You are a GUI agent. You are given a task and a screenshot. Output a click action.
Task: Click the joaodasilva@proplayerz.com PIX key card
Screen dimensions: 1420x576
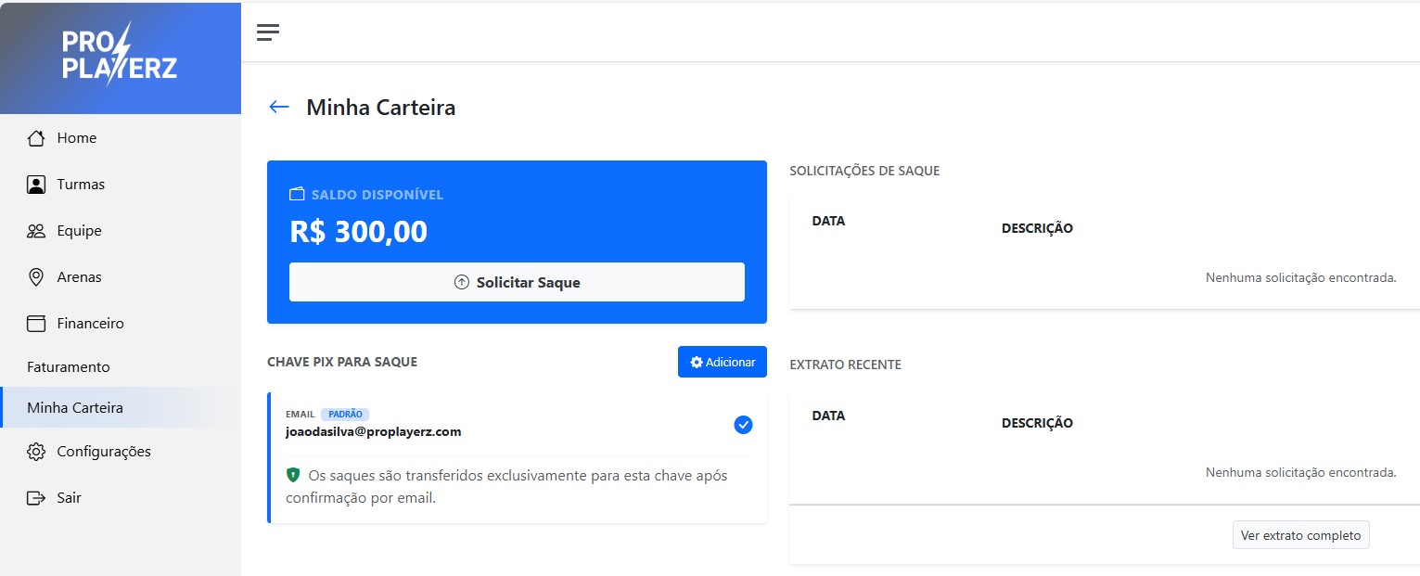(374, 431)
